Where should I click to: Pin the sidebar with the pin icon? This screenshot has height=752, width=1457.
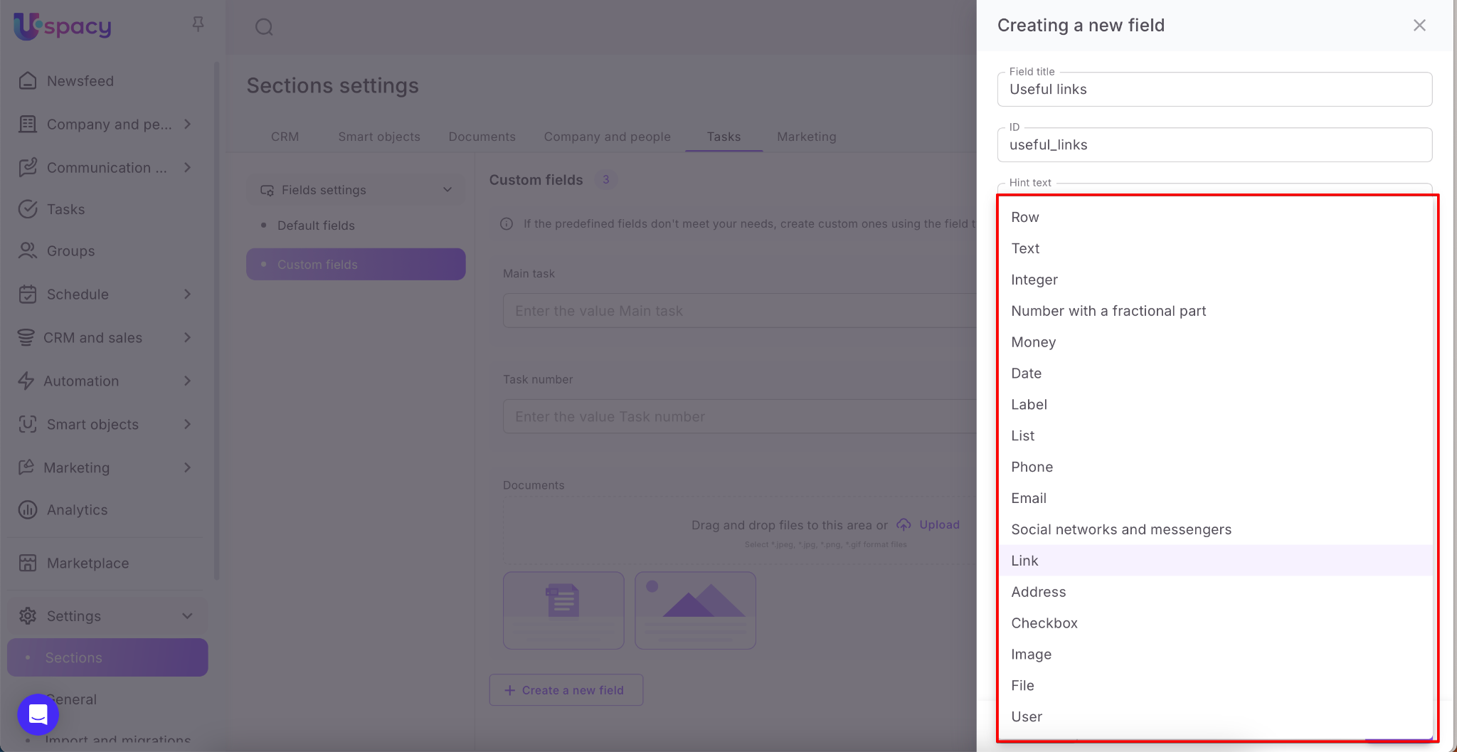(x=198, y=25)
